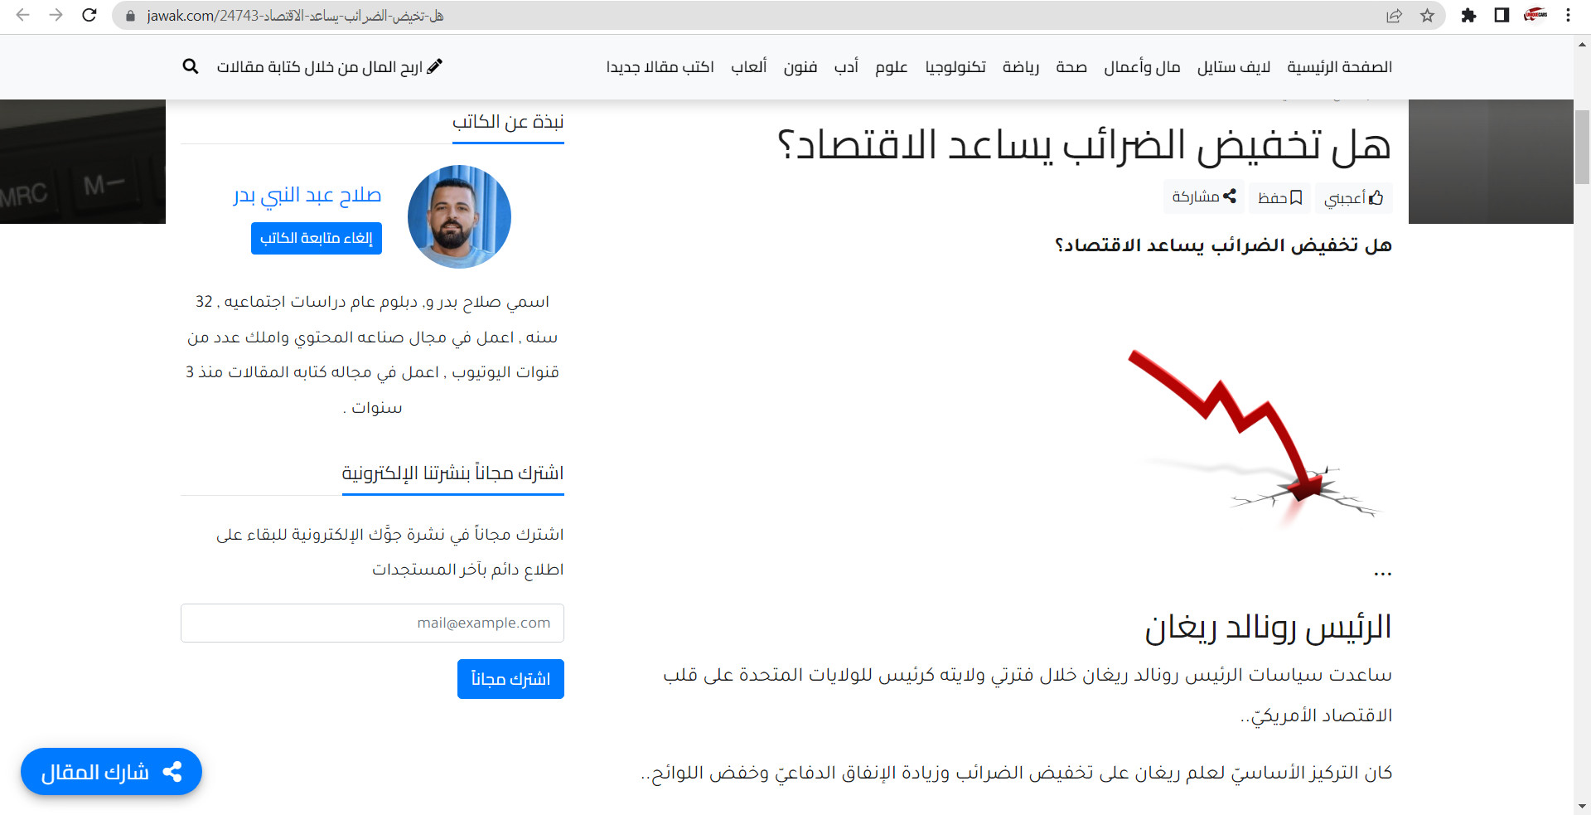Click the email input field for the newsletter
The width and height of the screenshot is (1591, 815).
tap(371, 623)
